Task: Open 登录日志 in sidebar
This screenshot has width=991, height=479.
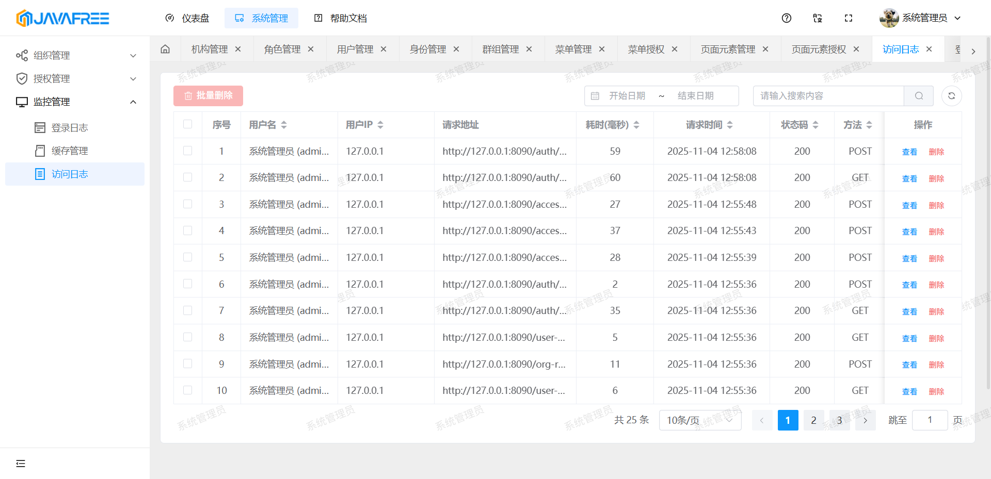Action: 70,128
